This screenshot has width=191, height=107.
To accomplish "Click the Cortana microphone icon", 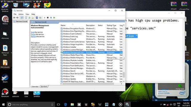I will coord(52,104).
